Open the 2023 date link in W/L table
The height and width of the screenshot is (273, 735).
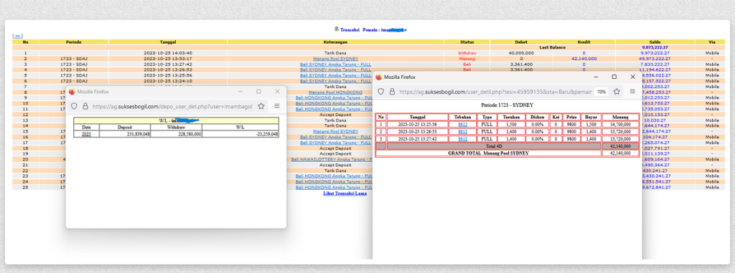click(86, 134)
